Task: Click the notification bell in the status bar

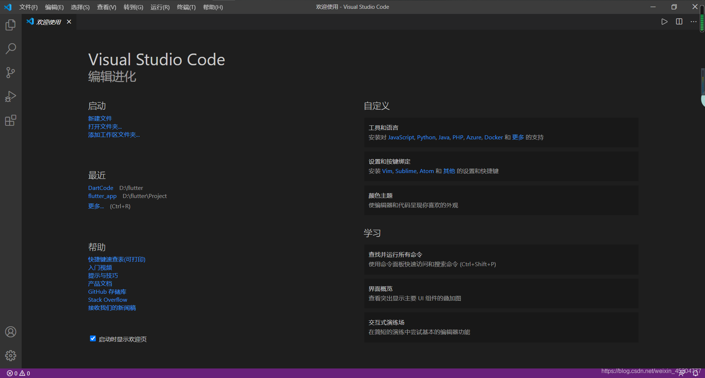Action: click(695, 374)
